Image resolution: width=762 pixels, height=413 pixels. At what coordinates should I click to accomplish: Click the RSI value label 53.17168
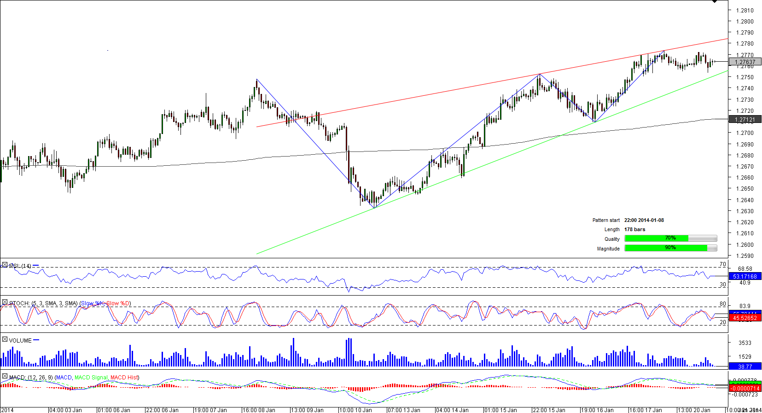[745, 276]
